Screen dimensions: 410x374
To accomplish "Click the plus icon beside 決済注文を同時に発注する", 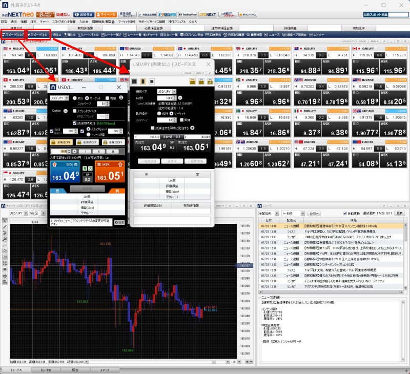I will (193, 128).
